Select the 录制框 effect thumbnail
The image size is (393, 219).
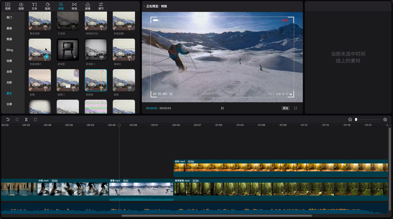tap(96, 80)
